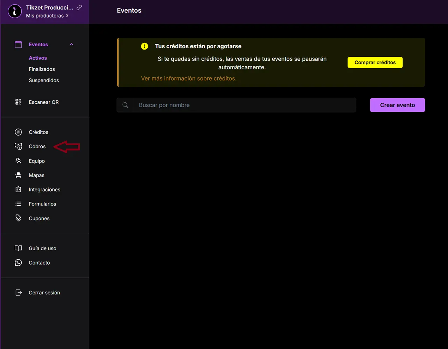Viewport: 448px width, 349px height.
Task: Open Ver más información sobre créditos link
Action: point(189,78)
